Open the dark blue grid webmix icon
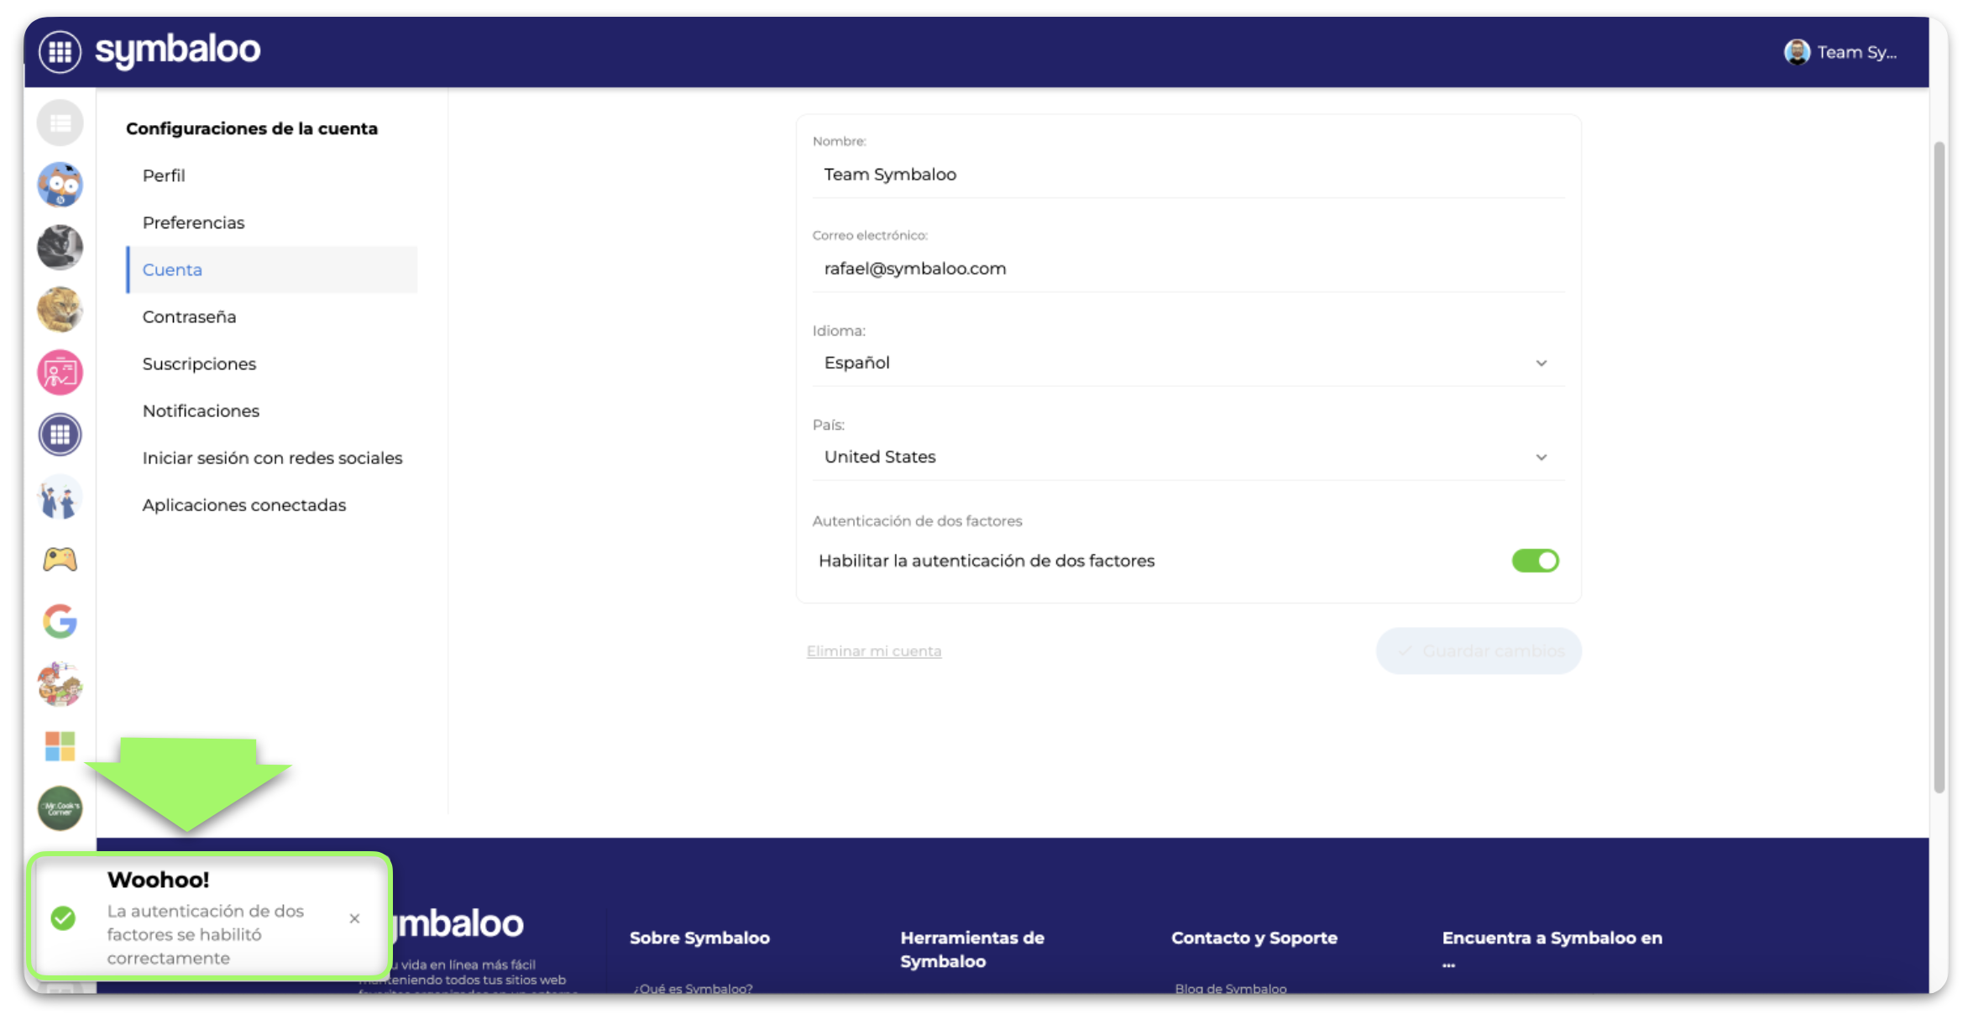This screenshot has height=1014, width=1968. [x=60, y=435]
